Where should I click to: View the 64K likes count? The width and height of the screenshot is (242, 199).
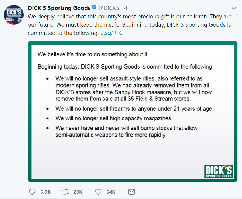click(x=111, y=192)
